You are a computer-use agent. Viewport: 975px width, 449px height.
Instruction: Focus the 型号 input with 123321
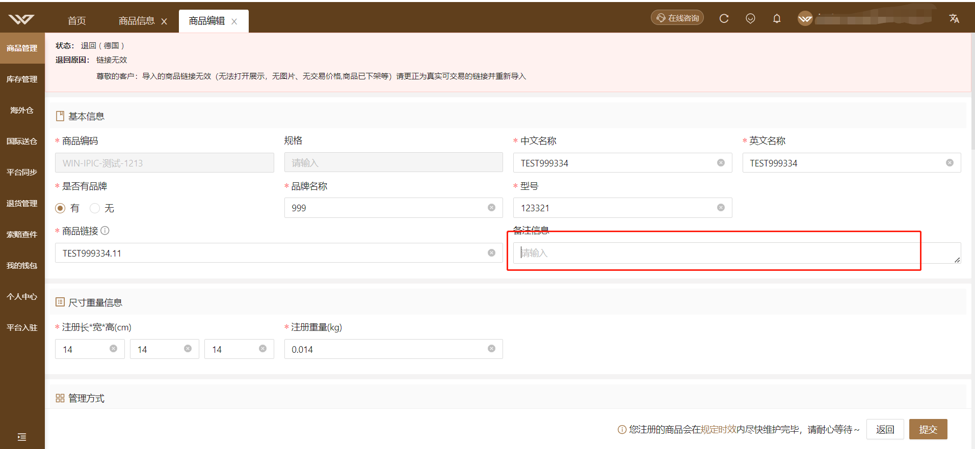[x=622, y=208]
